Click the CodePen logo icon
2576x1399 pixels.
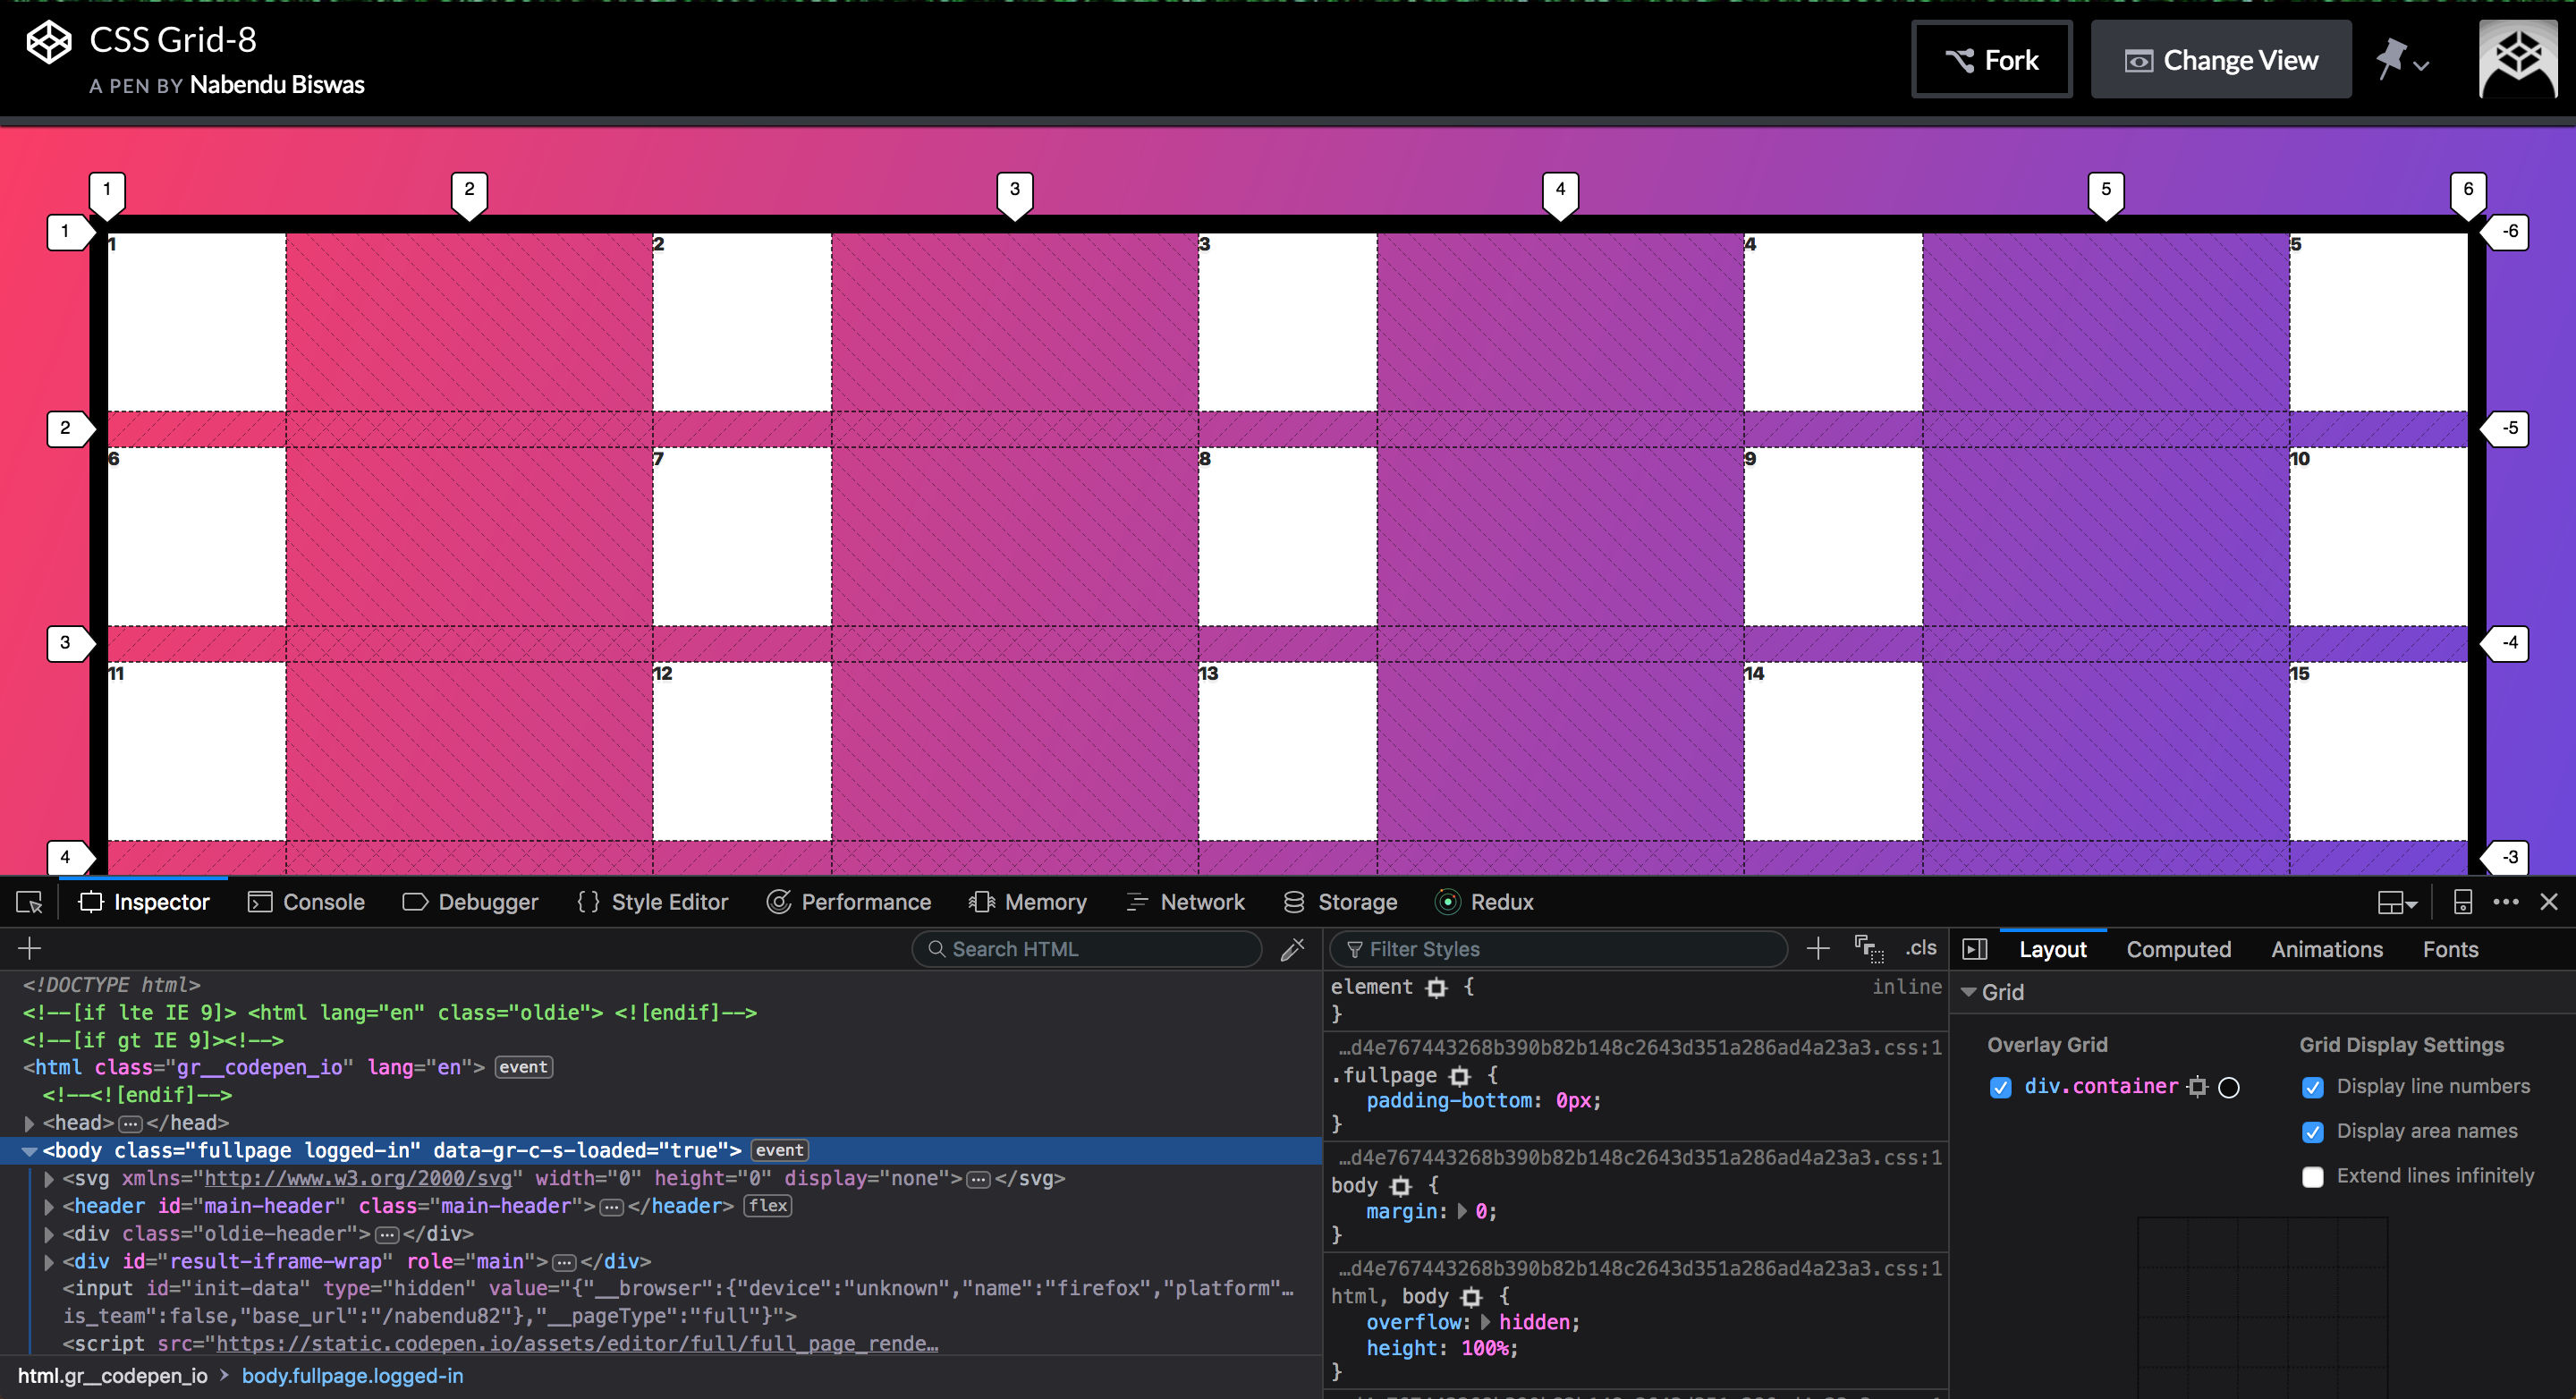49,42
